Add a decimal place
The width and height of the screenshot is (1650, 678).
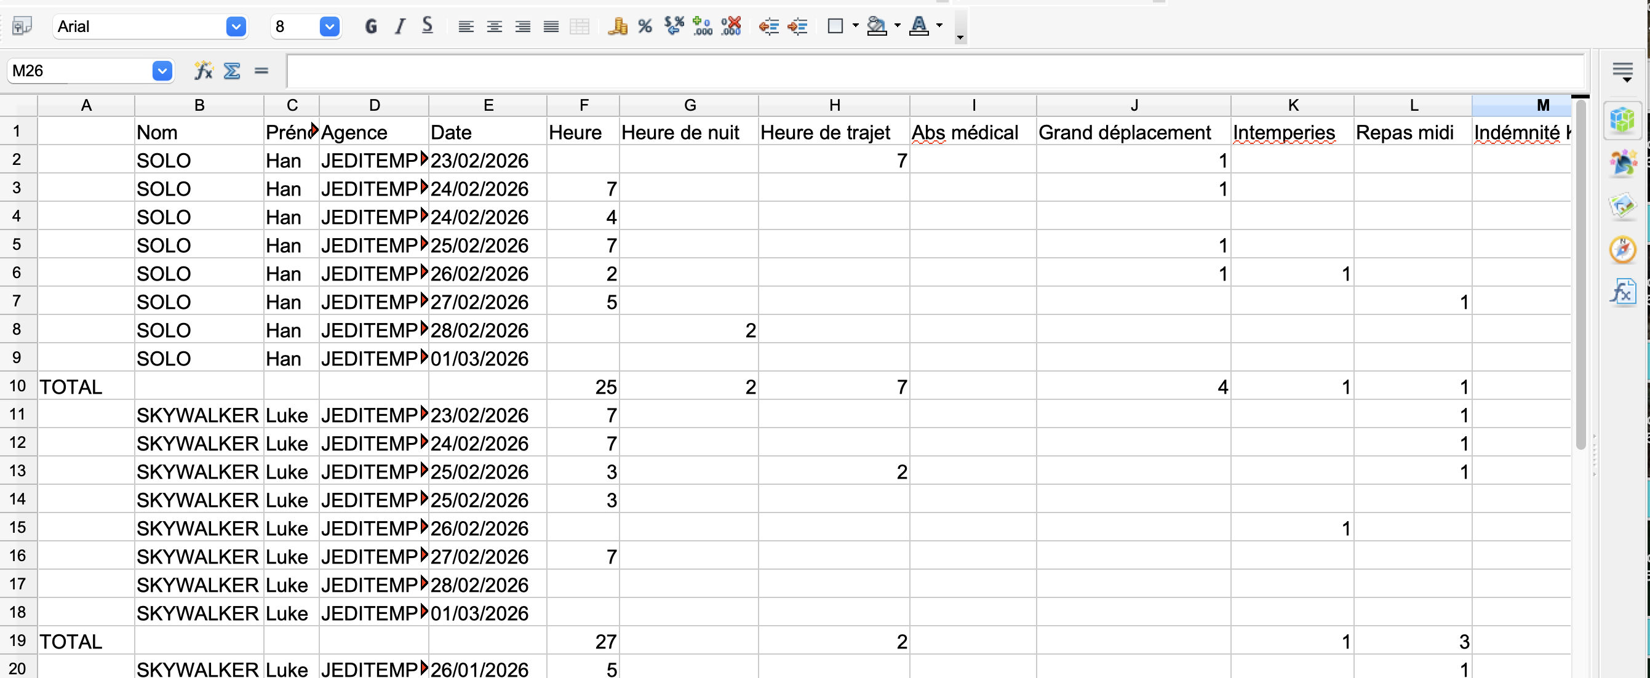click(x=703, y=26)
